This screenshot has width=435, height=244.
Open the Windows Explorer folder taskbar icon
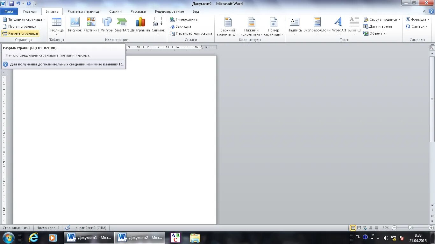tap(195, 237)
